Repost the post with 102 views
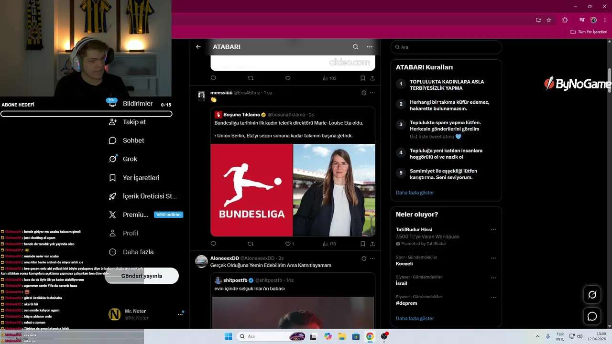The height and width of the screenshot is (344, 612). [251, 78]
